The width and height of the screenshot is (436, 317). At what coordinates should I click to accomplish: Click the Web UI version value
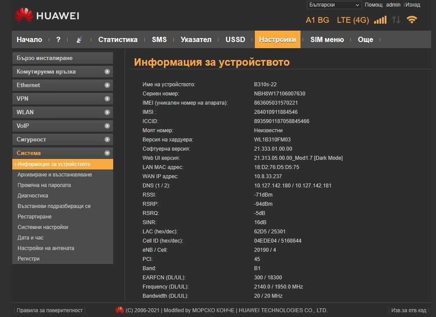click(x=298, y=158)
